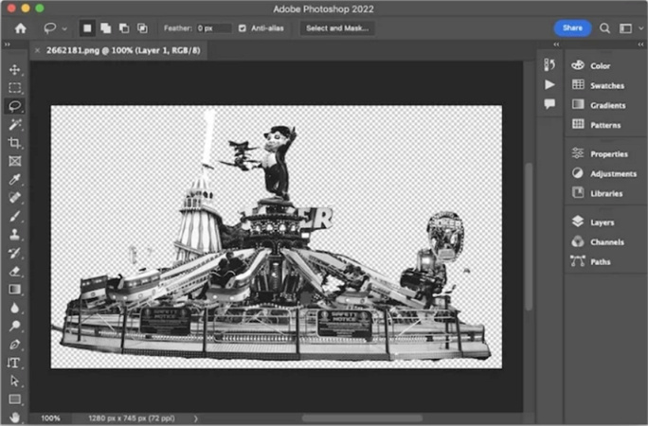The height and width of the screenshot is (426, 648).
Task: Select the Move tool
Action: pos(14,70)
